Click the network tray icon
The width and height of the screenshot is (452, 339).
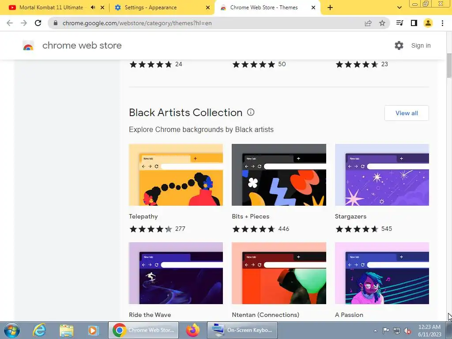pyautogui.click(x=397, y=331)
